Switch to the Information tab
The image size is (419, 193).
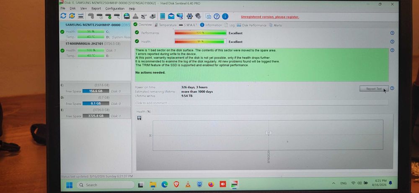click(211, 25)
